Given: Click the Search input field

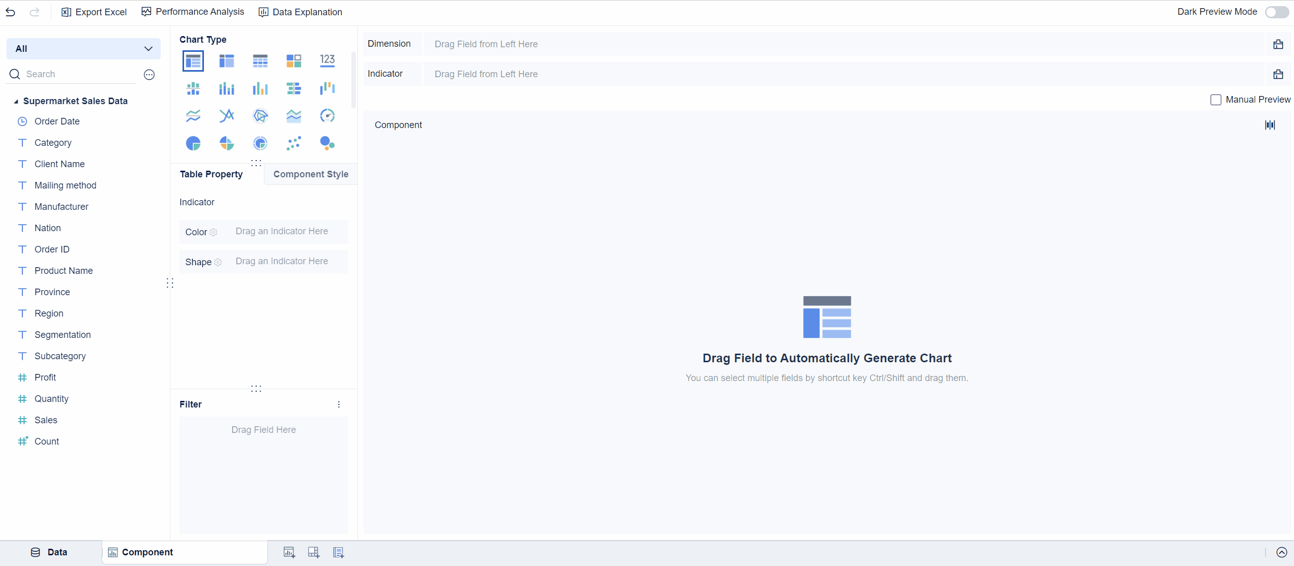Looking at the screenshot, I should [x=71, y=74].
